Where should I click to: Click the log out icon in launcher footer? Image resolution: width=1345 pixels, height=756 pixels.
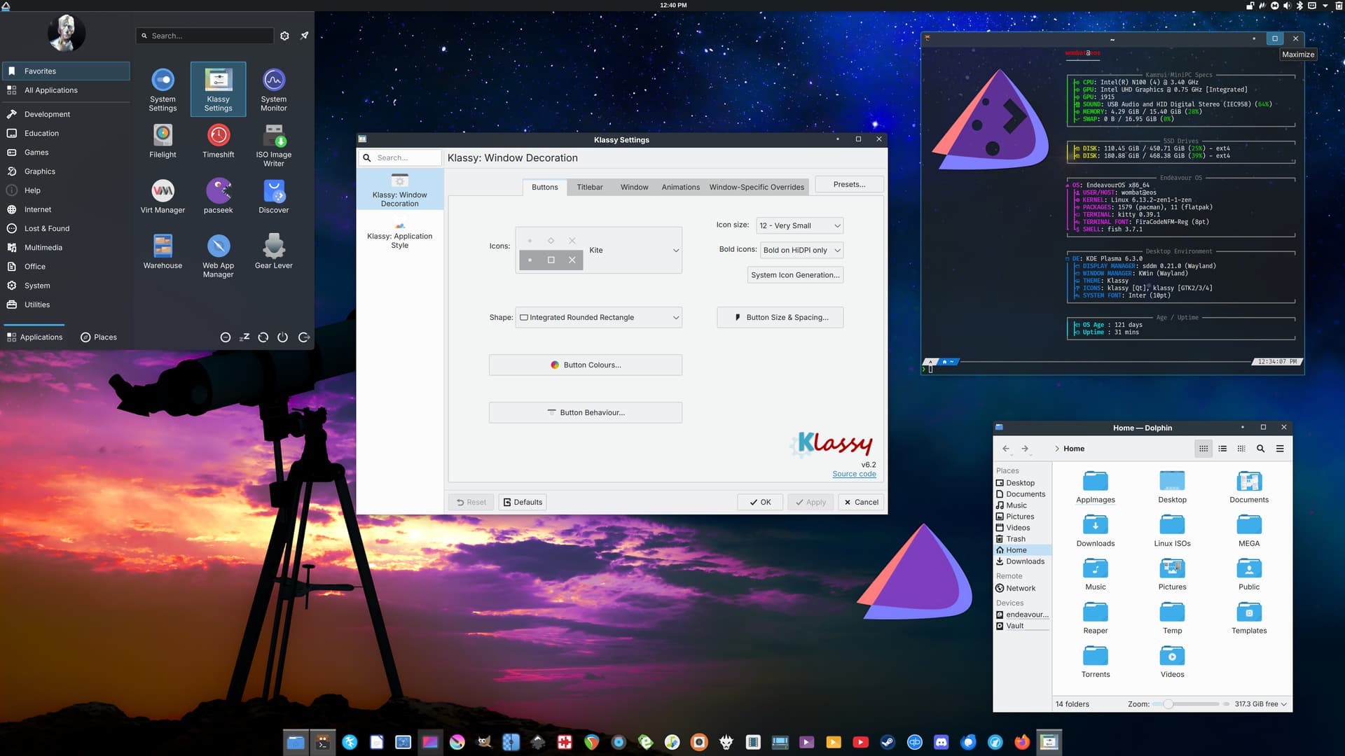point(303,337)
